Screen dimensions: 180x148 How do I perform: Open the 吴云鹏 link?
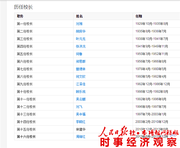(x=81, y=99)
